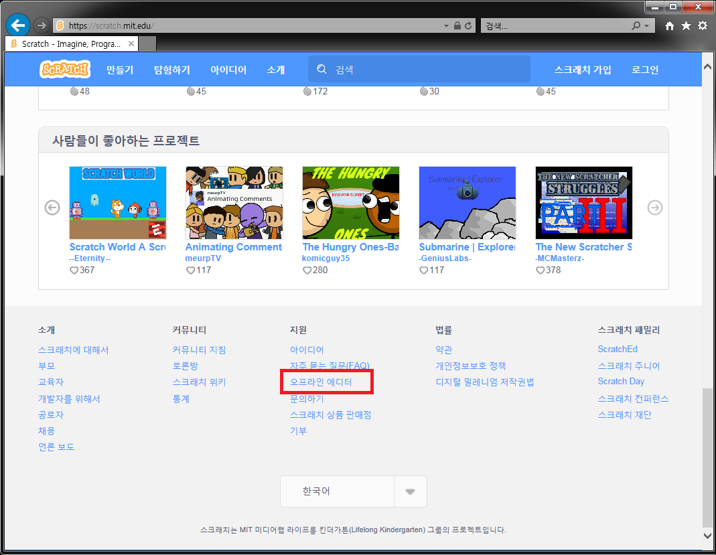The width and height of the screenshot is (716, 555).
Task: Open The New Scratcher Struggles thumbnail
Action: pyautogui.click(x=584, y=203)
